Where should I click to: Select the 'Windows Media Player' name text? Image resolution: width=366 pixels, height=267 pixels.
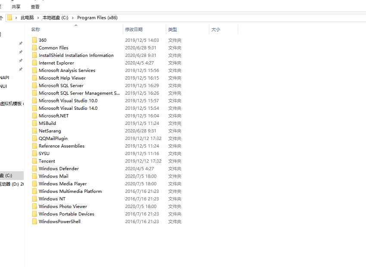point(62,184)
